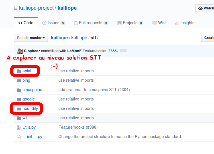Viewport: 214px width, 154px height.
Task: Go to second kalliope breadcrumb folder
Action: 79,38
